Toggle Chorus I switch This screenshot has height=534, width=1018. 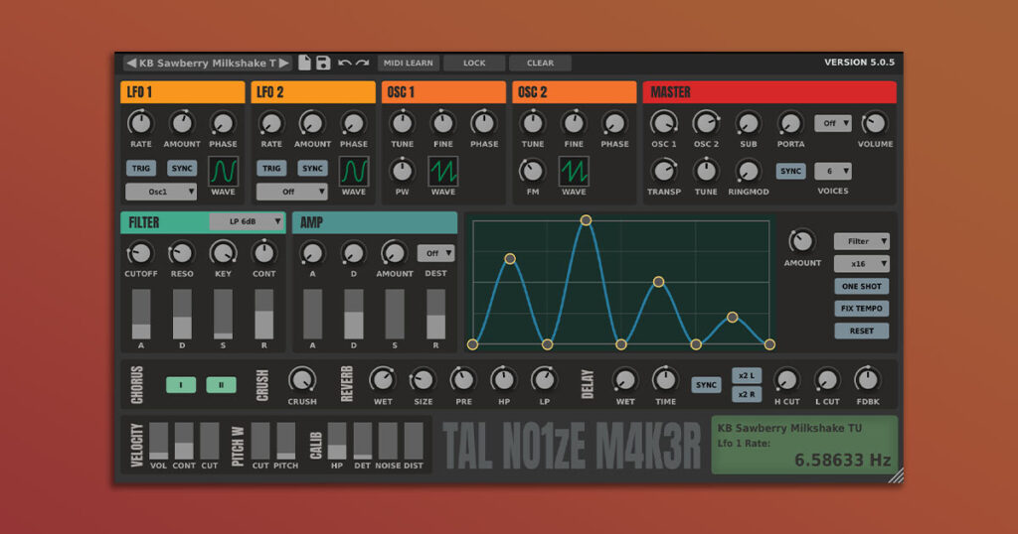click(181, 385)
